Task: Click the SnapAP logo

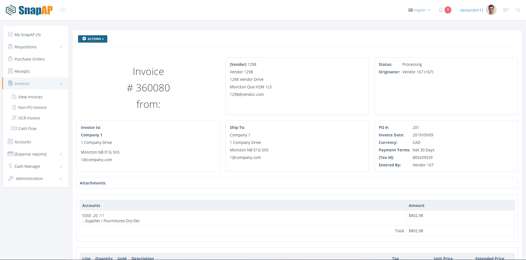Action: pyautogui.click(x=29, y=10)
